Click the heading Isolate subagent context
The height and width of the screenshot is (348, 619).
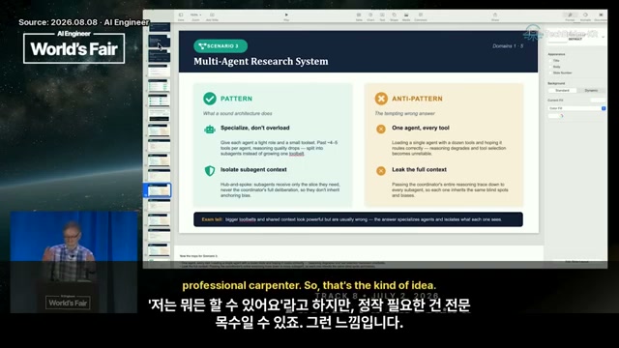coord(253,170)
